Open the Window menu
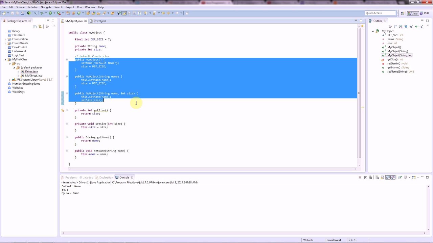Image resolution: width=433 pixels, height=243 pixels. click(x=90, y=7)
